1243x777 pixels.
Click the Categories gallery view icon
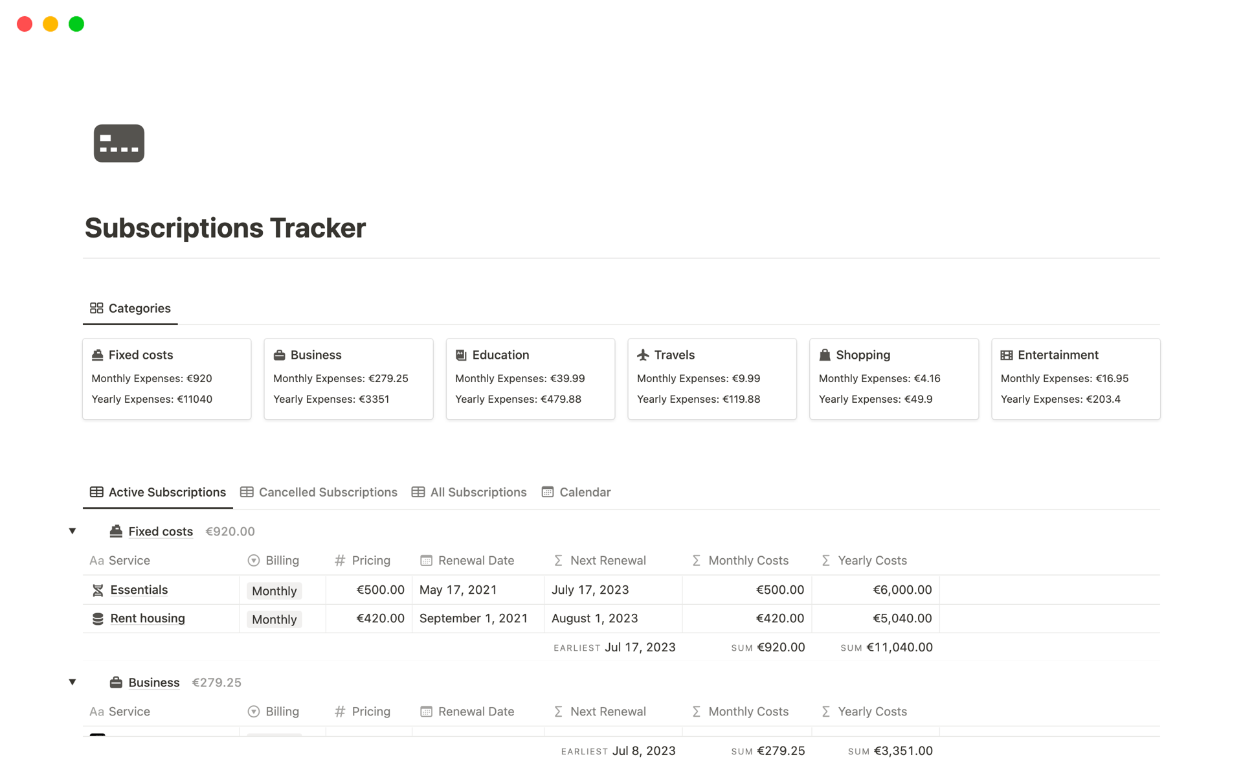coord(96,308)
